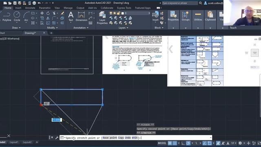This screenshot has width=261, height=147.
Task: Toggle annotation objects visibility in status bar
Action: [x=218, y=143]
